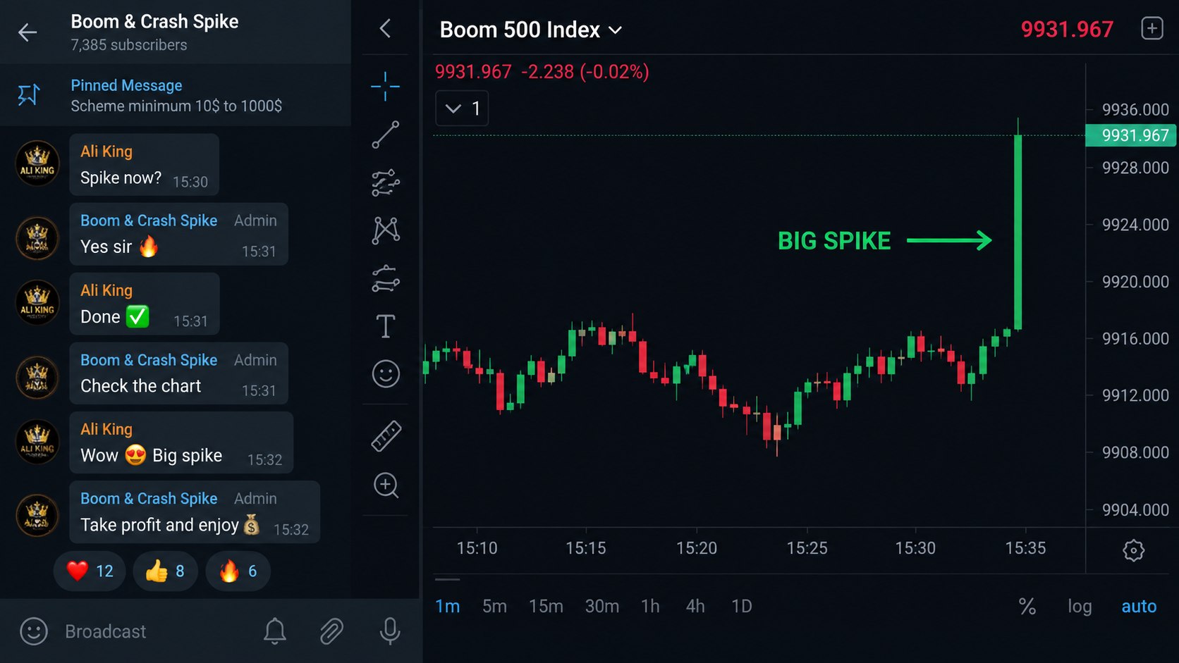Open Ali King's name on 'Done' message
The image size is (1179, 663).
(106, 290)
